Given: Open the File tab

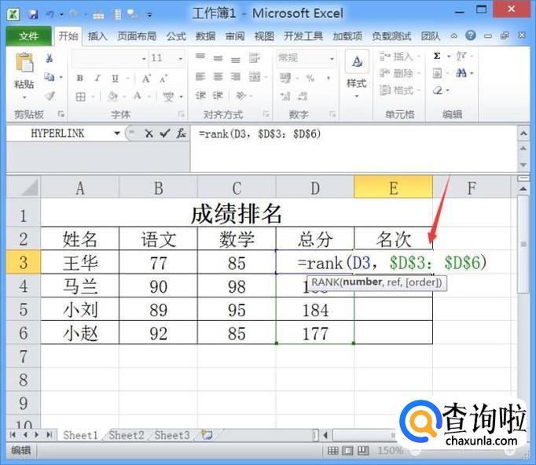Looking at the screenshot, I should tap(29, 36).
